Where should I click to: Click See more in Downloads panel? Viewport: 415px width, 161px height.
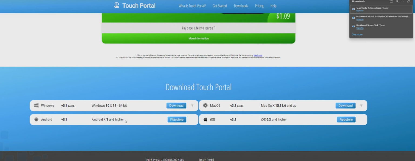click(x=357, y=34)
